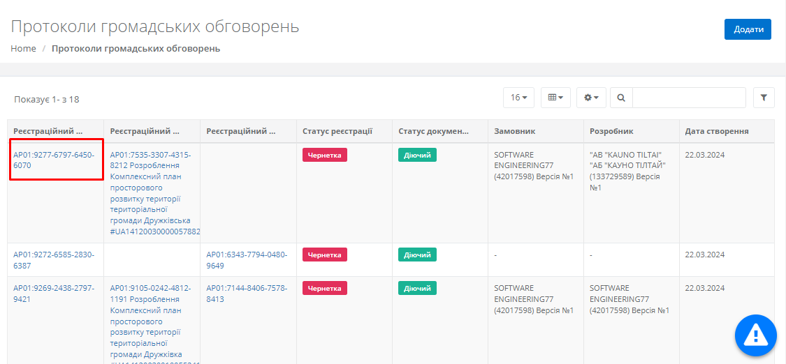Screen dimensions: 786x364
Task: Open linked document AP01:6343-7794-0480-9649
Action: pyautogui.click(x=247, y=259)
